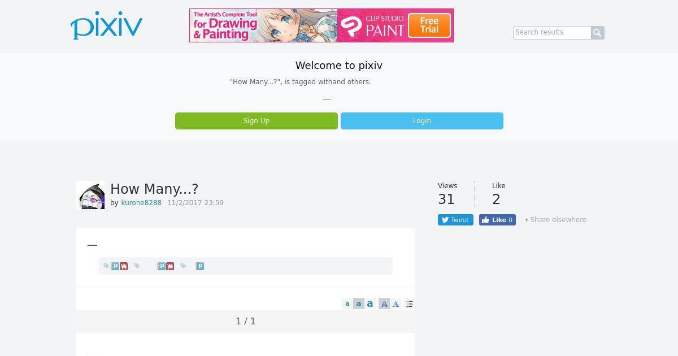Click the pixiv logo
678x356 pixels.
106,25
